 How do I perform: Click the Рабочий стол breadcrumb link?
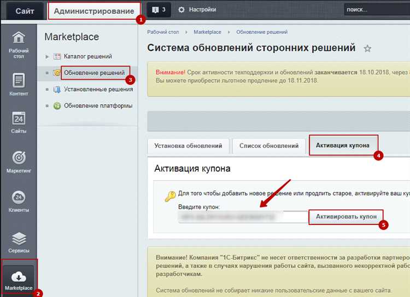[x=163, y=32]
